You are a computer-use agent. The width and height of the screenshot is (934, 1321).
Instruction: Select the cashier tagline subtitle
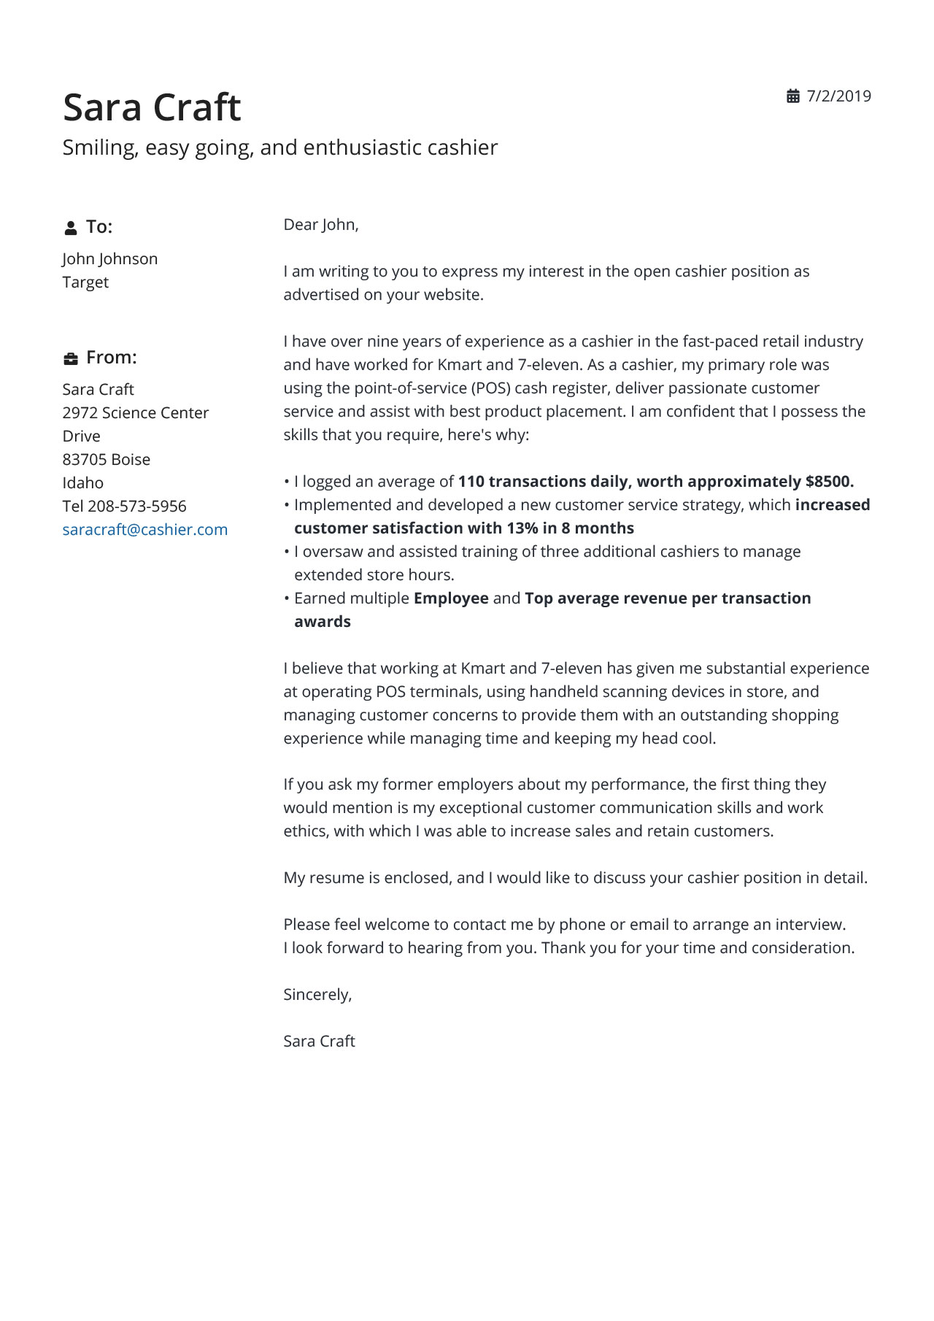[280, 147]
